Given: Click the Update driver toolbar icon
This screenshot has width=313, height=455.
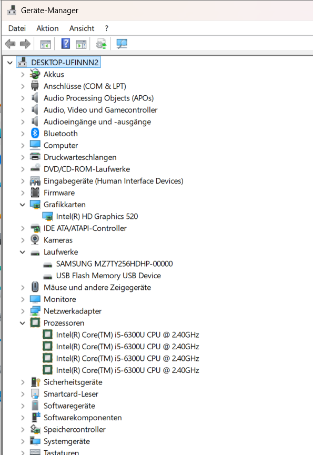Looking at the screenshot, I should click(x=101, y=44).
